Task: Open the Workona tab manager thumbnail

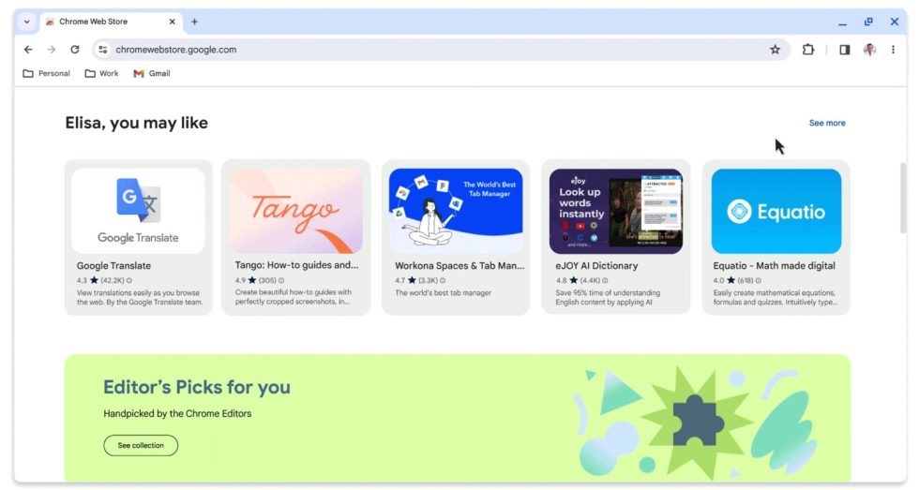Action: pos(456,211)
